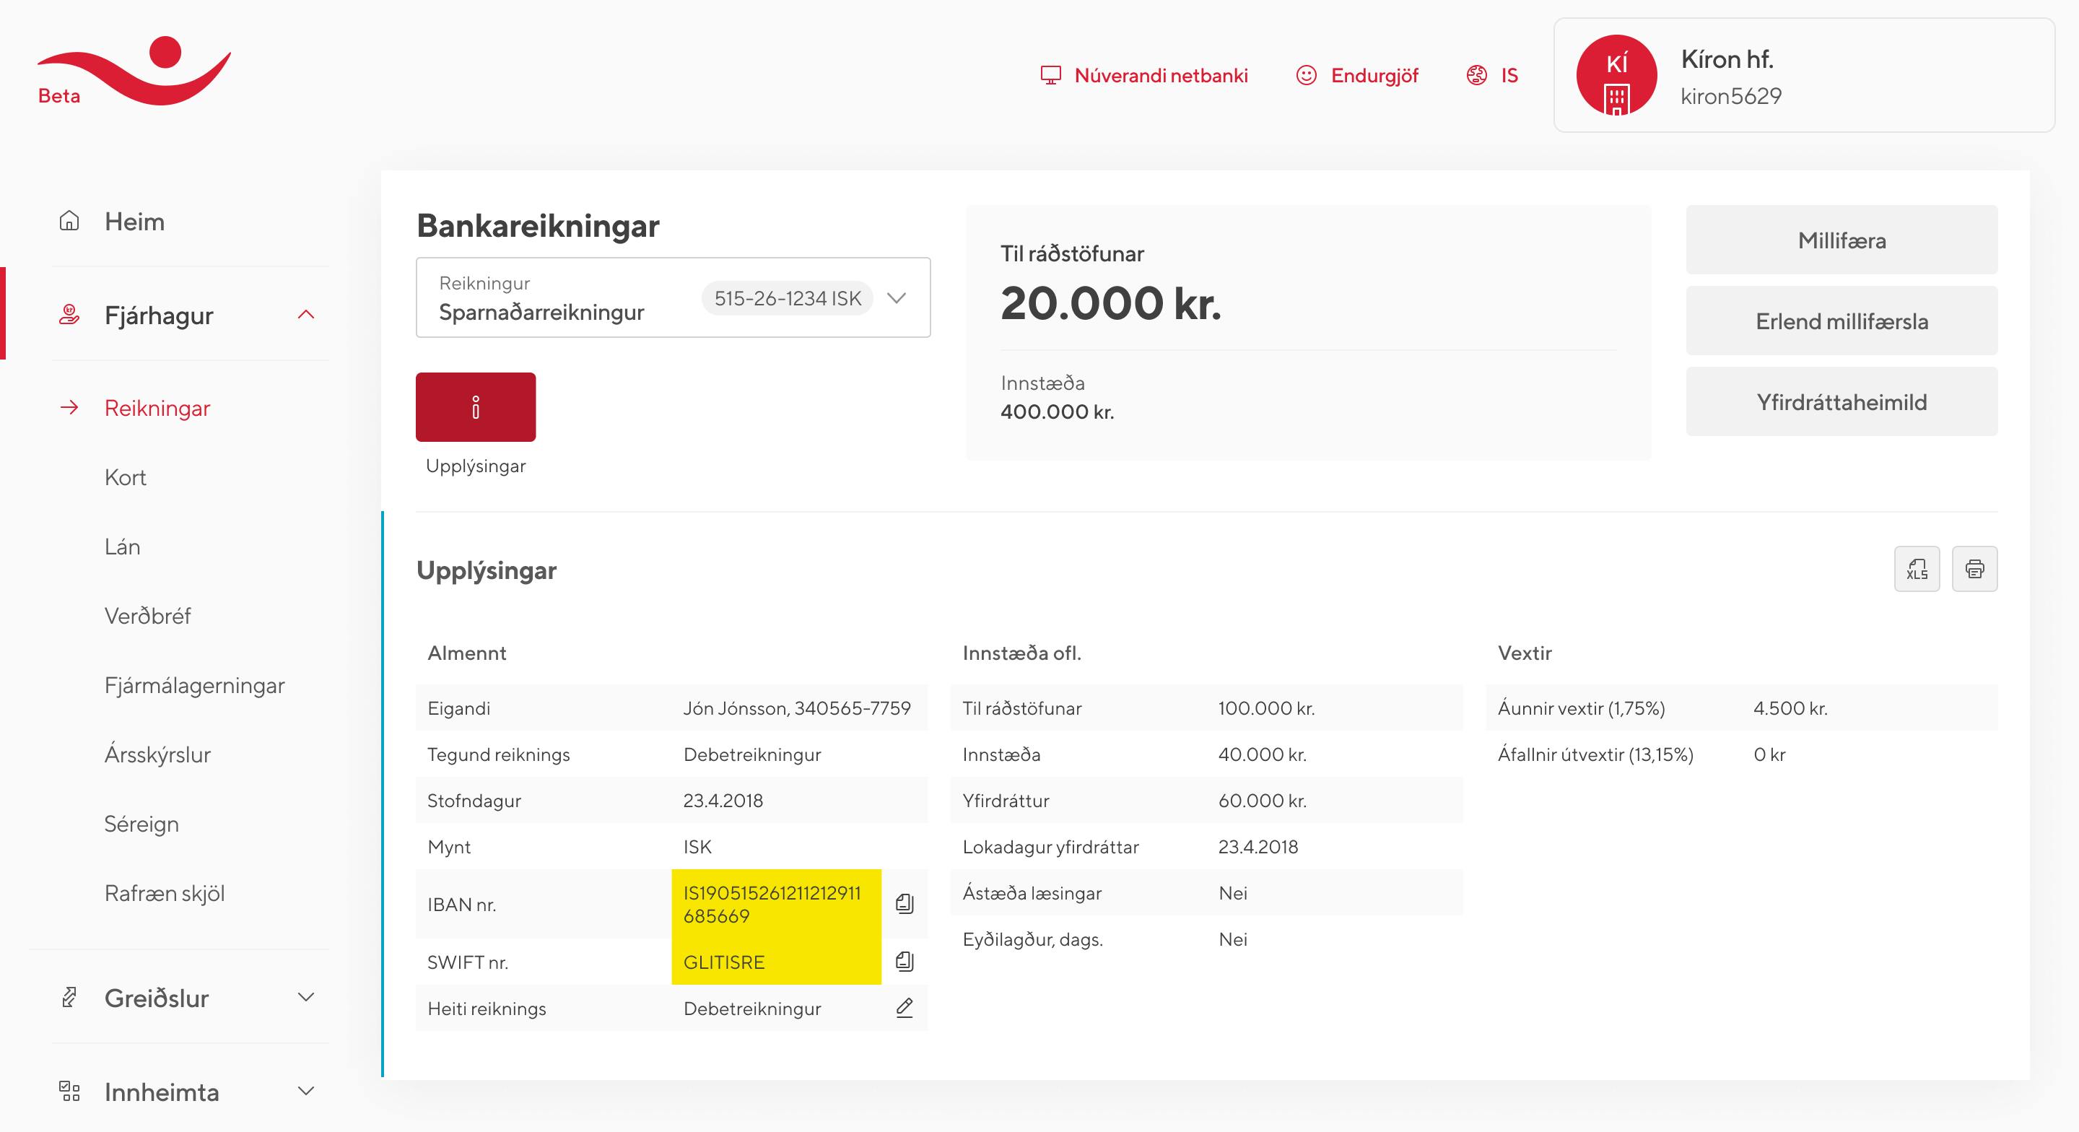Expand the Greiðslur menu section
Image resolution: width=2079 pixels, height=1132 pixels.
click(x=306, y=998)
